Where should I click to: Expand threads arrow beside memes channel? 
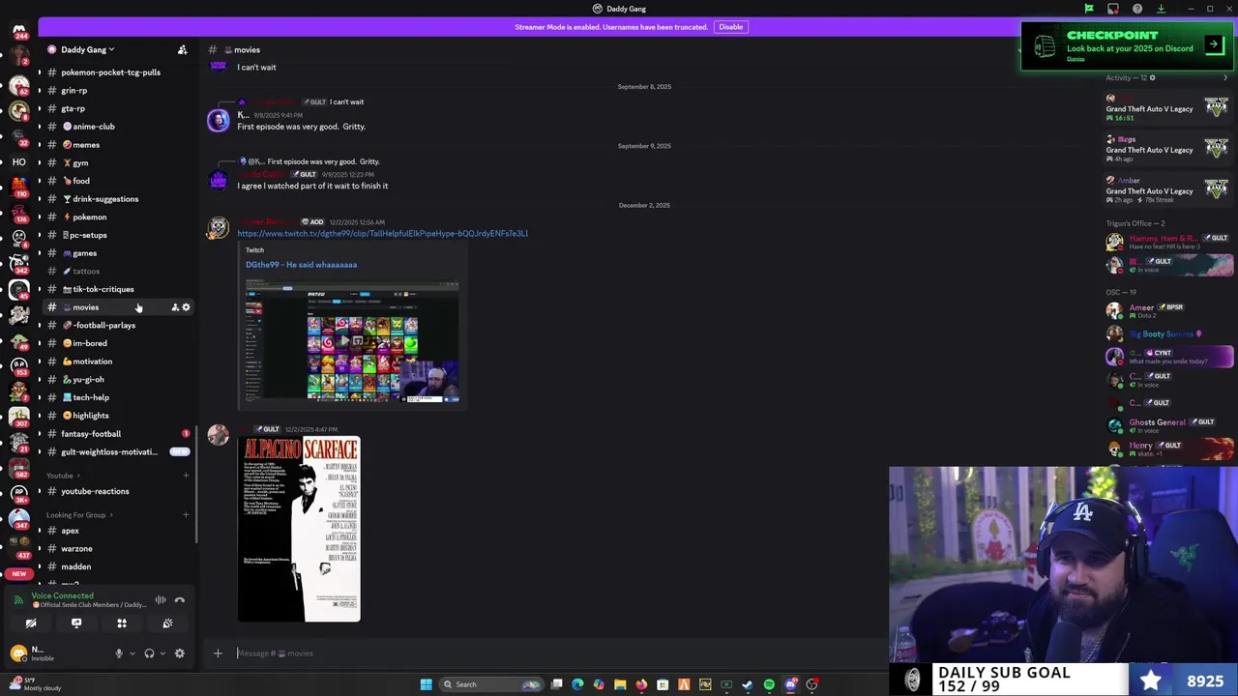pyautogui.click(x=40, y=145)
